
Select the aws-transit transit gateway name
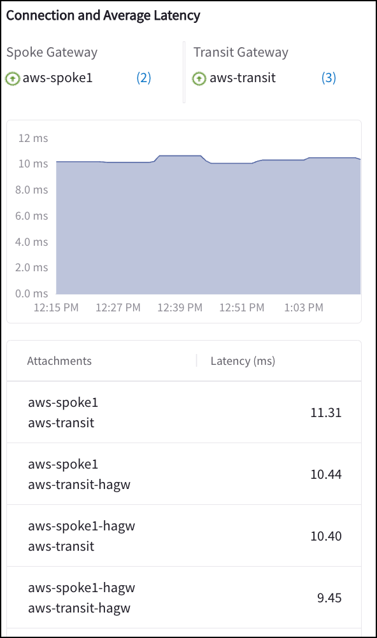tap(243, 78)
